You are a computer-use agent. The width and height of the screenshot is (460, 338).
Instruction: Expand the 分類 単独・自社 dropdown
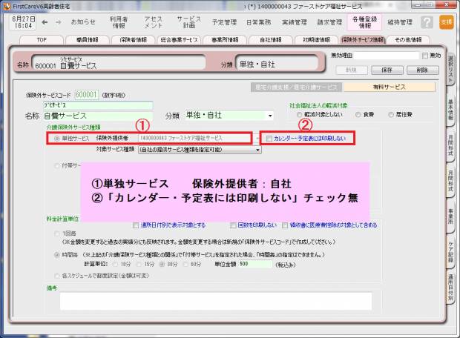tap(269, 116)
